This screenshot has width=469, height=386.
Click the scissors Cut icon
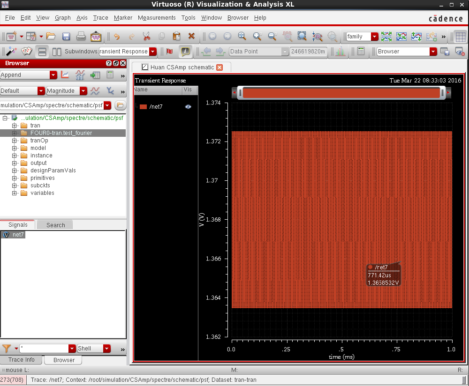click(x=146, y=37)
